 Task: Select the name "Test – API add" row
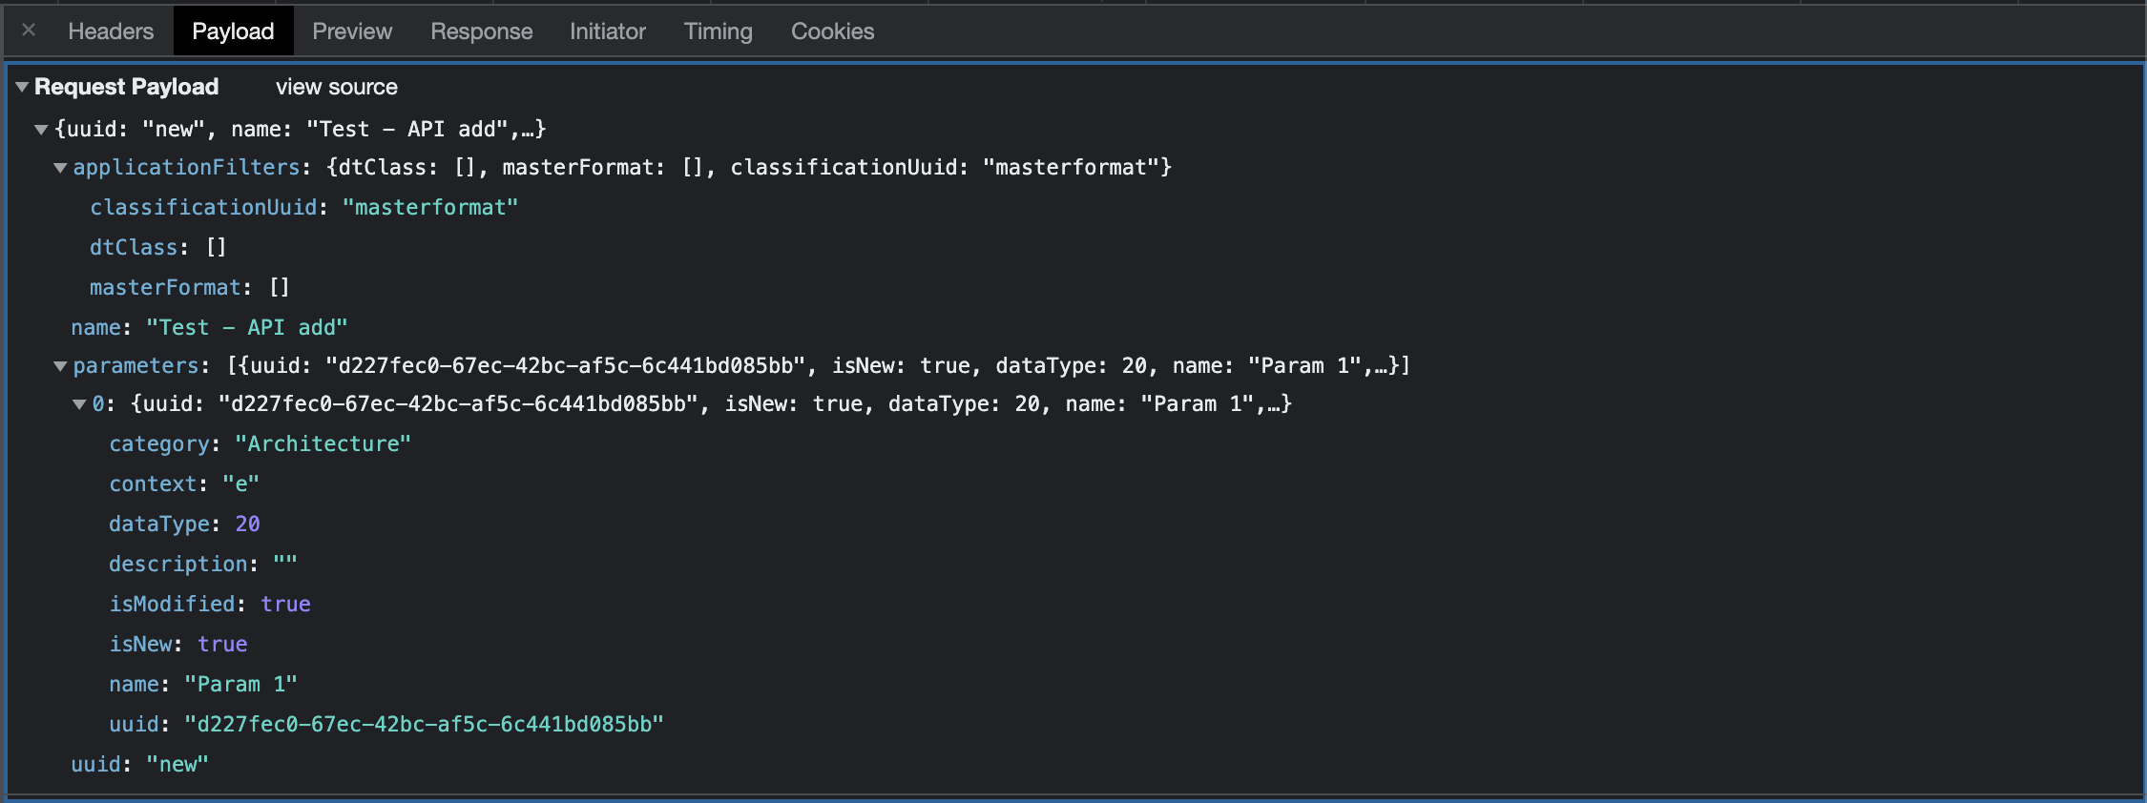pyautogui.click(x=209, y=327)
